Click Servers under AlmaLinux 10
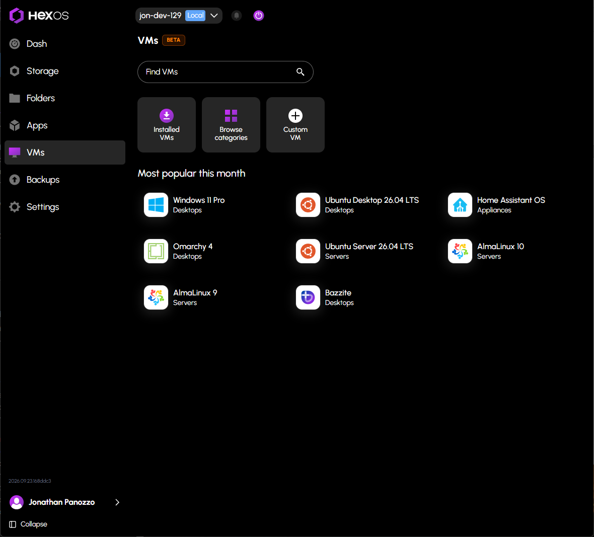The width and height of the screenshot is (594, 537). point(489,256)
